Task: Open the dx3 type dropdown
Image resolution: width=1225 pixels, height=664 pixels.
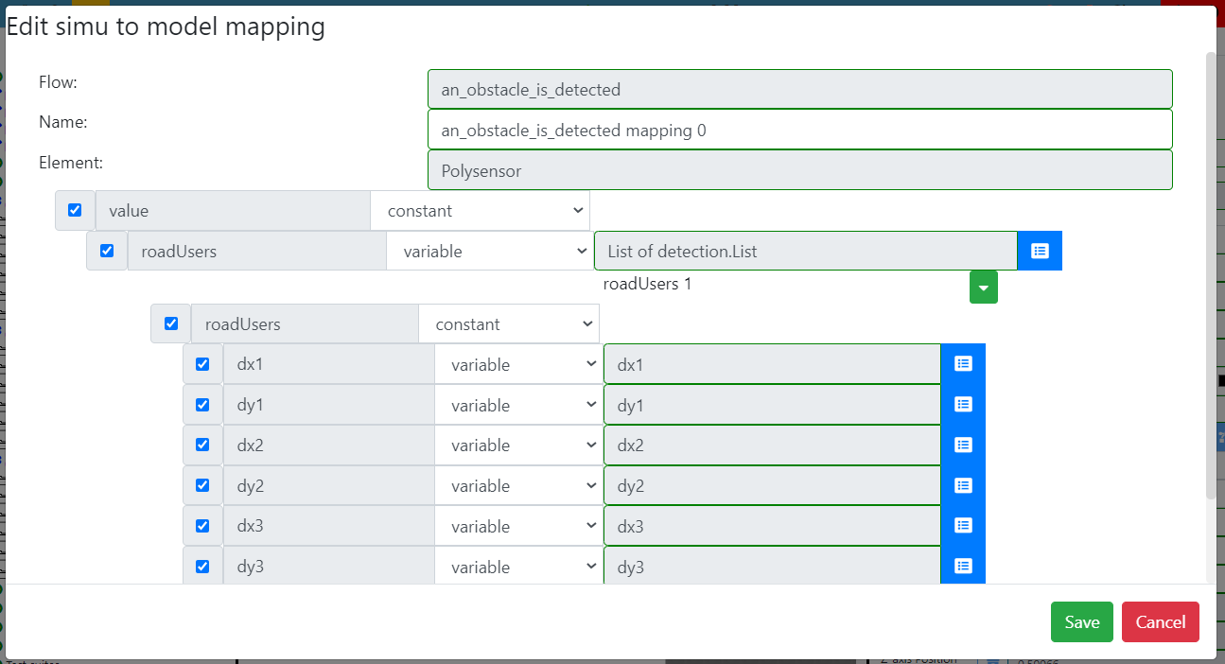Action: coord(518,526)
